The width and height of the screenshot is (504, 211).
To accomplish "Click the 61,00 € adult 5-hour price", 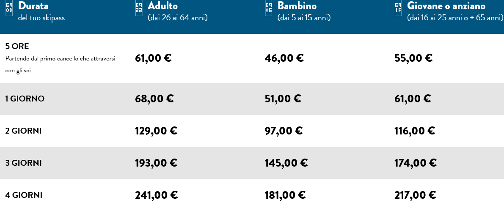I will click(x=153, y=58).
